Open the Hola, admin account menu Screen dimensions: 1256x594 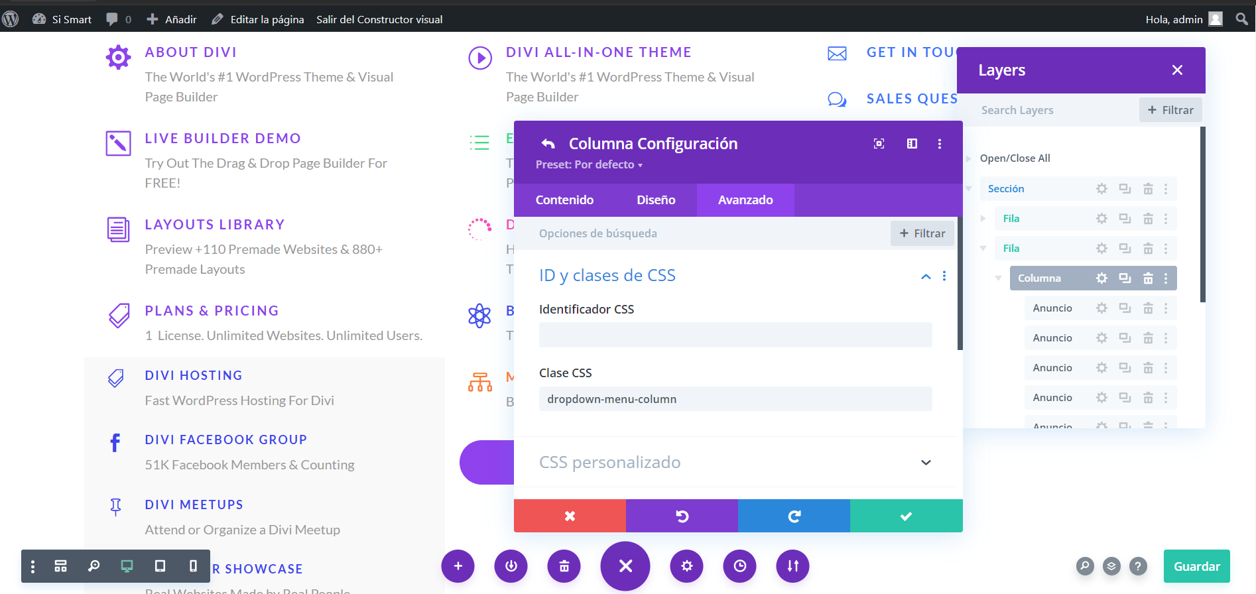[x=1184, y=19]
